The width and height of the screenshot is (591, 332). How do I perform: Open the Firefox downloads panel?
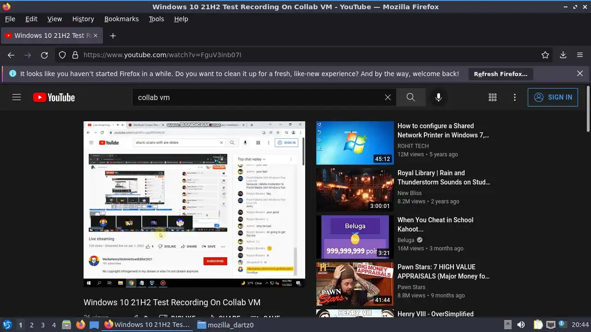563,55
